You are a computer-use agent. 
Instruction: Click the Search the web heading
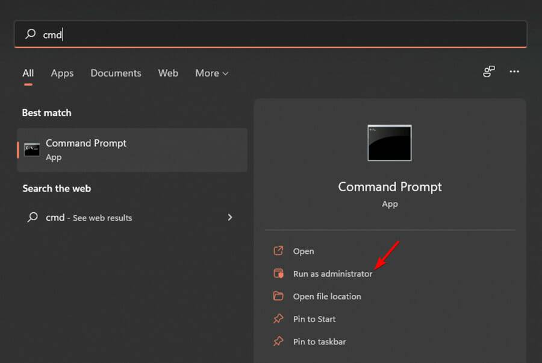(57, 189)
